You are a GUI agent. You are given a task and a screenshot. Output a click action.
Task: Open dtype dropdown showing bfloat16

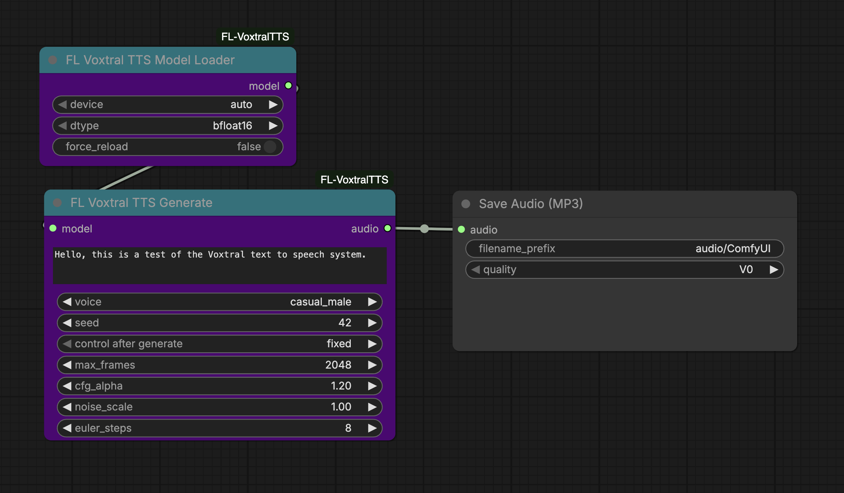(168, 126)
